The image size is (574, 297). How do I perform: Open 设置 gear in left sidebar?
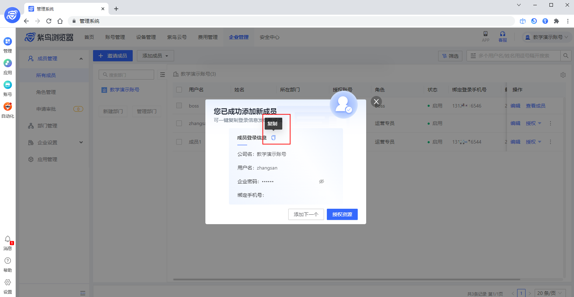pos(8,283)
